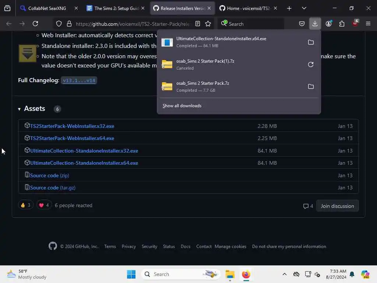
Task: Open clock and date 7:33 AM
Action: [336, 274]
